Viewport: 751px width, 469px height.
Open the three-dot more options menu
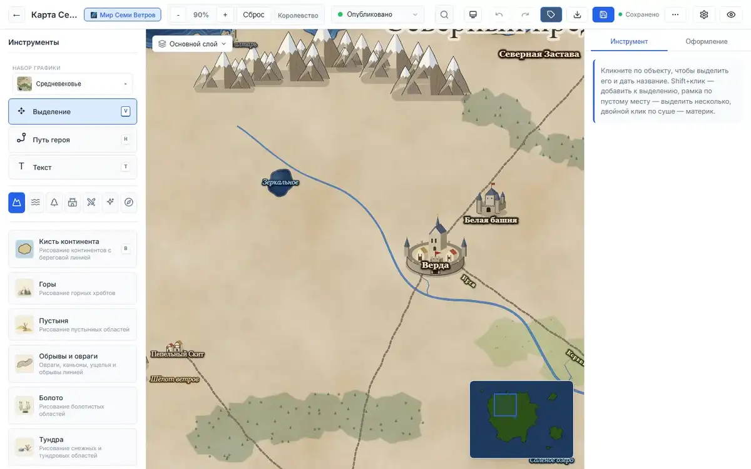[x=675, y=14]
